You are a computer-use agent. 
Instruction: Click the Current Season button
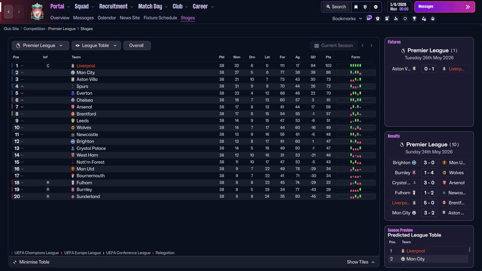333,46
